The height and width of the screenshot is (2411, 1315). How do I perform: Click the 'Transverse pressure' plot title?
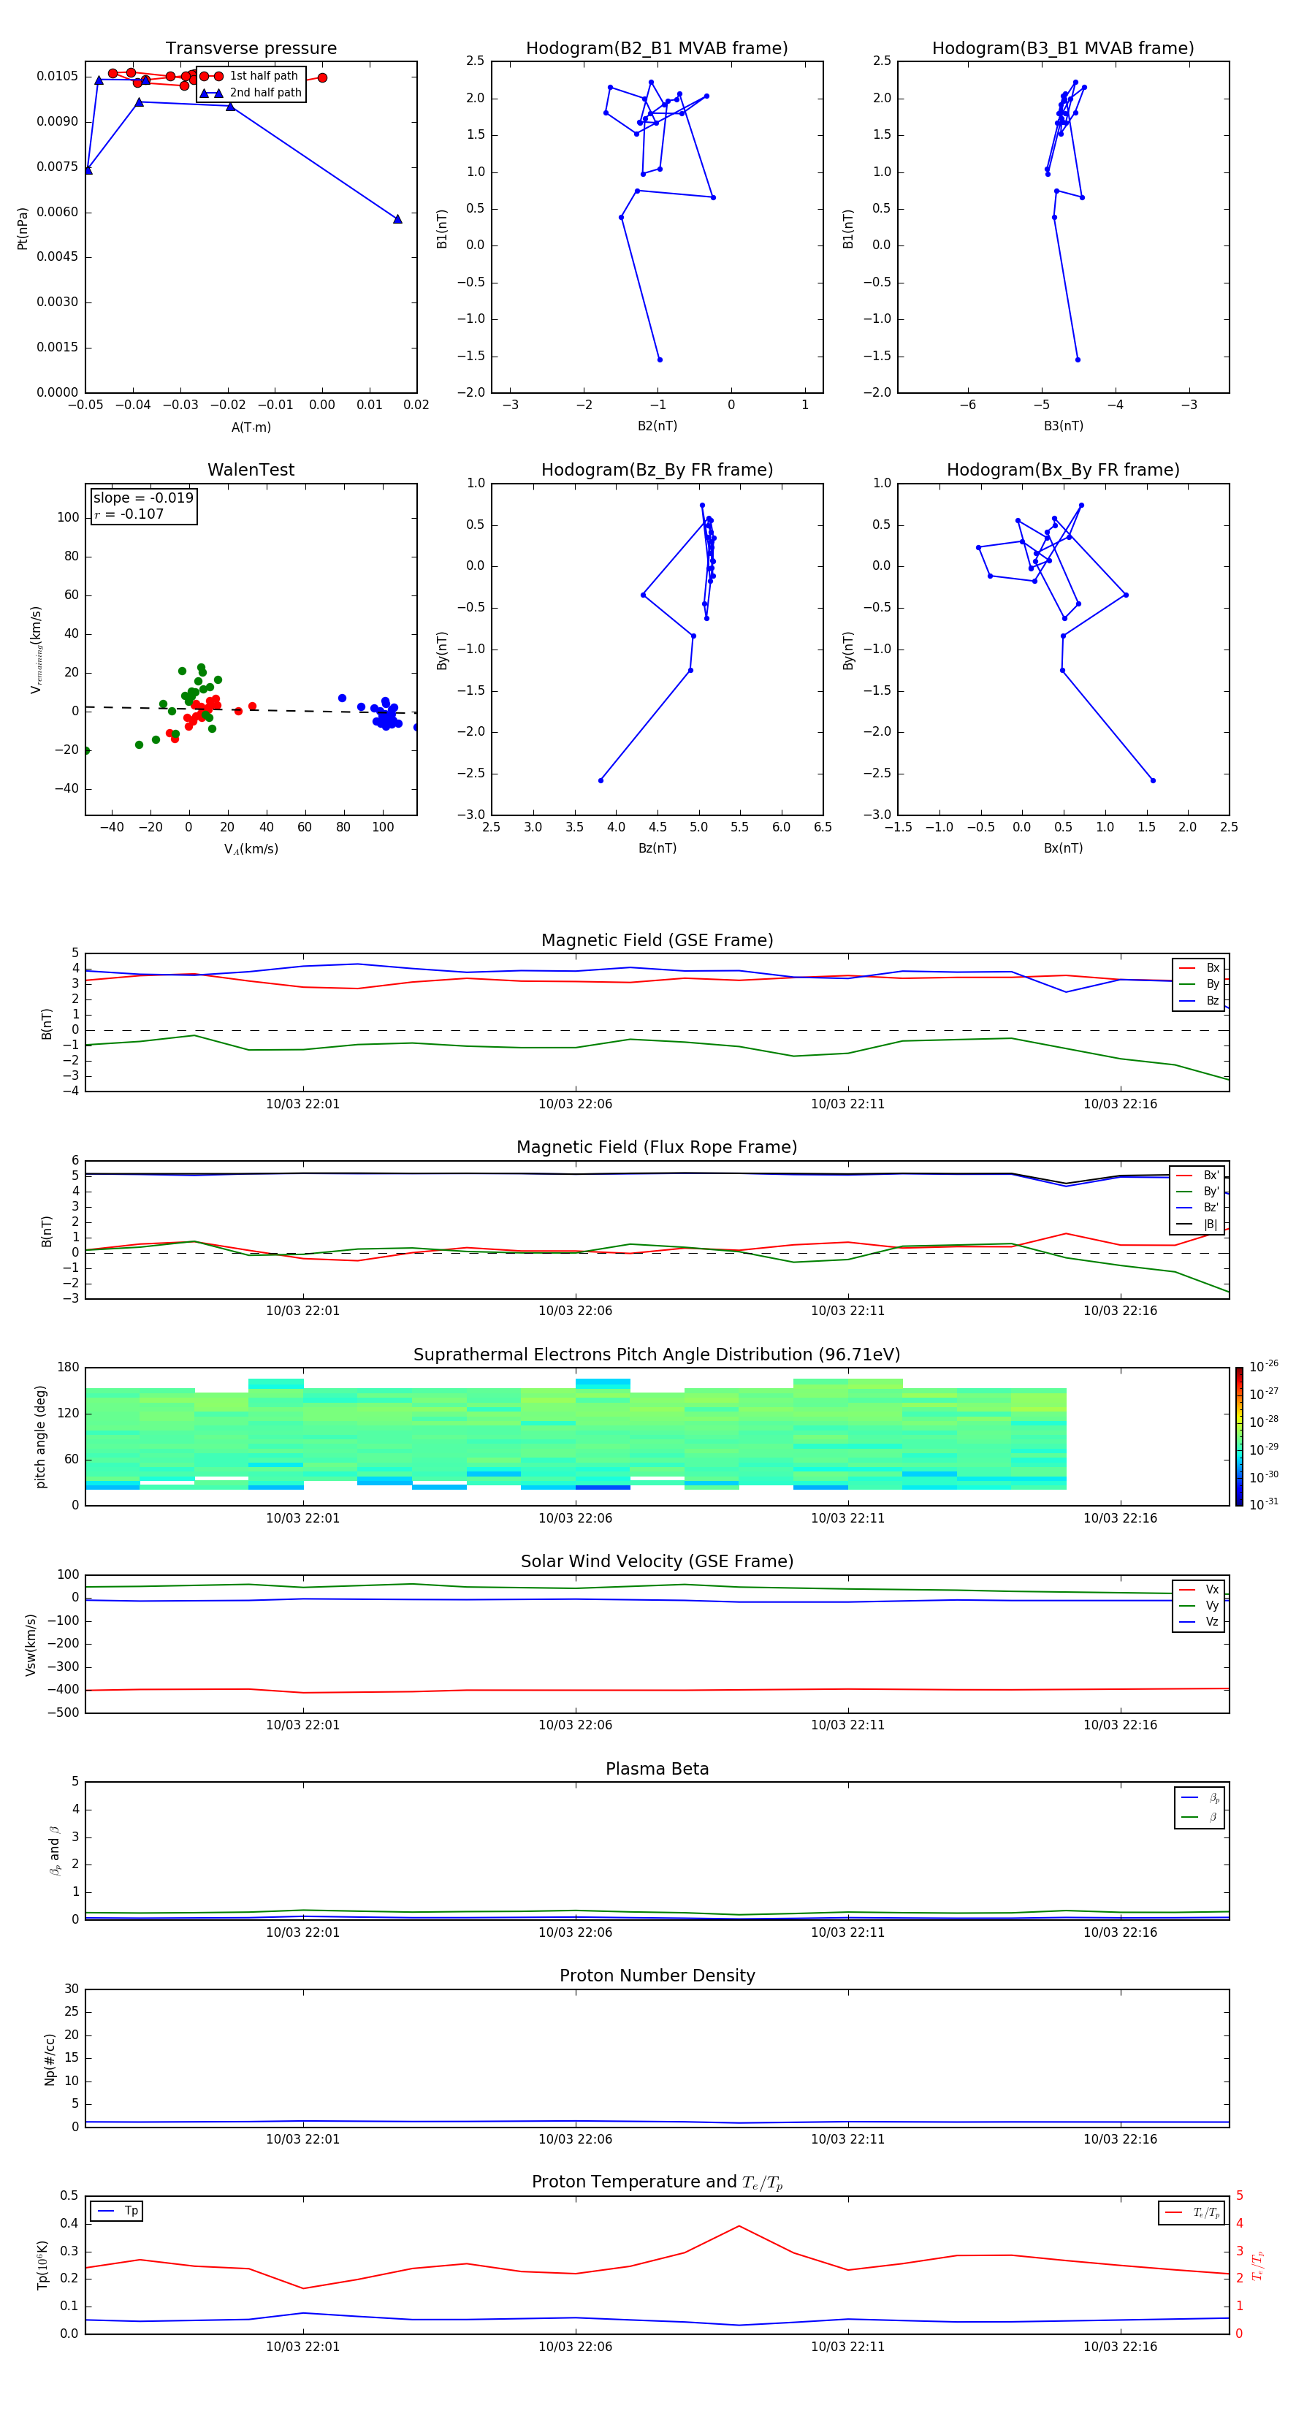point(251,49)
